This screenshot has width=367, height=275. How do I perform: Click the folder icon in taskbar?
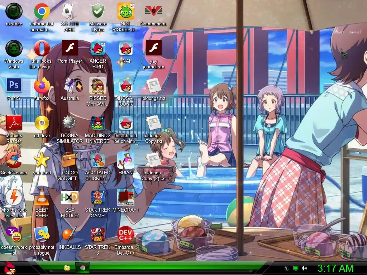(x=67, y=268)
